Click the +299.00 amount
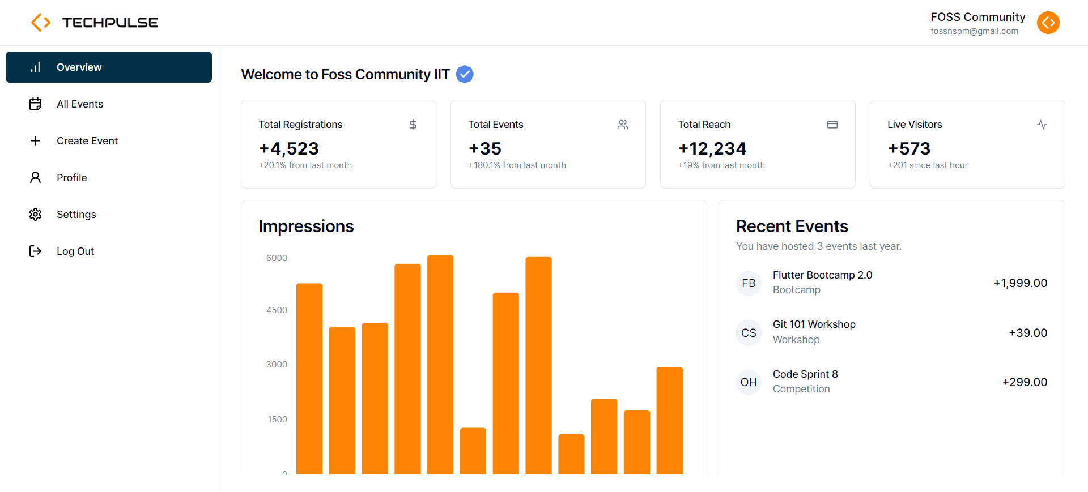Screen dimensions: 1088x492 pyautogui.click(x=1025, y=382)
